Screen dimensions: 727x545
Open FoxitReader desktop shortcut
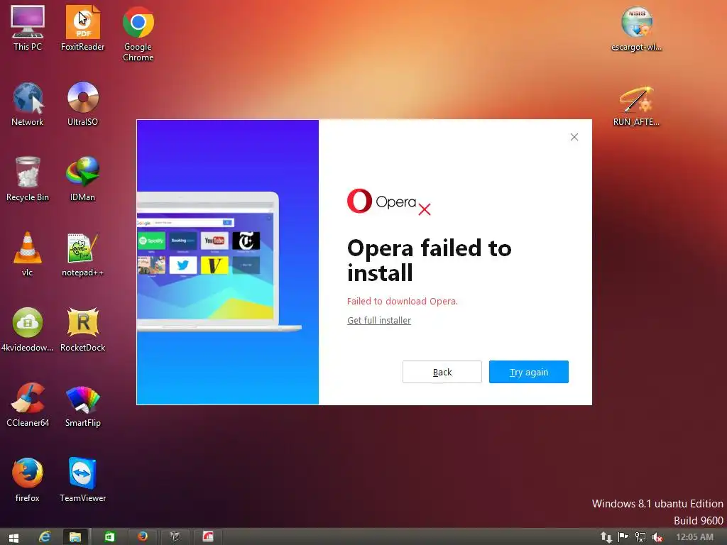[x=82, y=28]
